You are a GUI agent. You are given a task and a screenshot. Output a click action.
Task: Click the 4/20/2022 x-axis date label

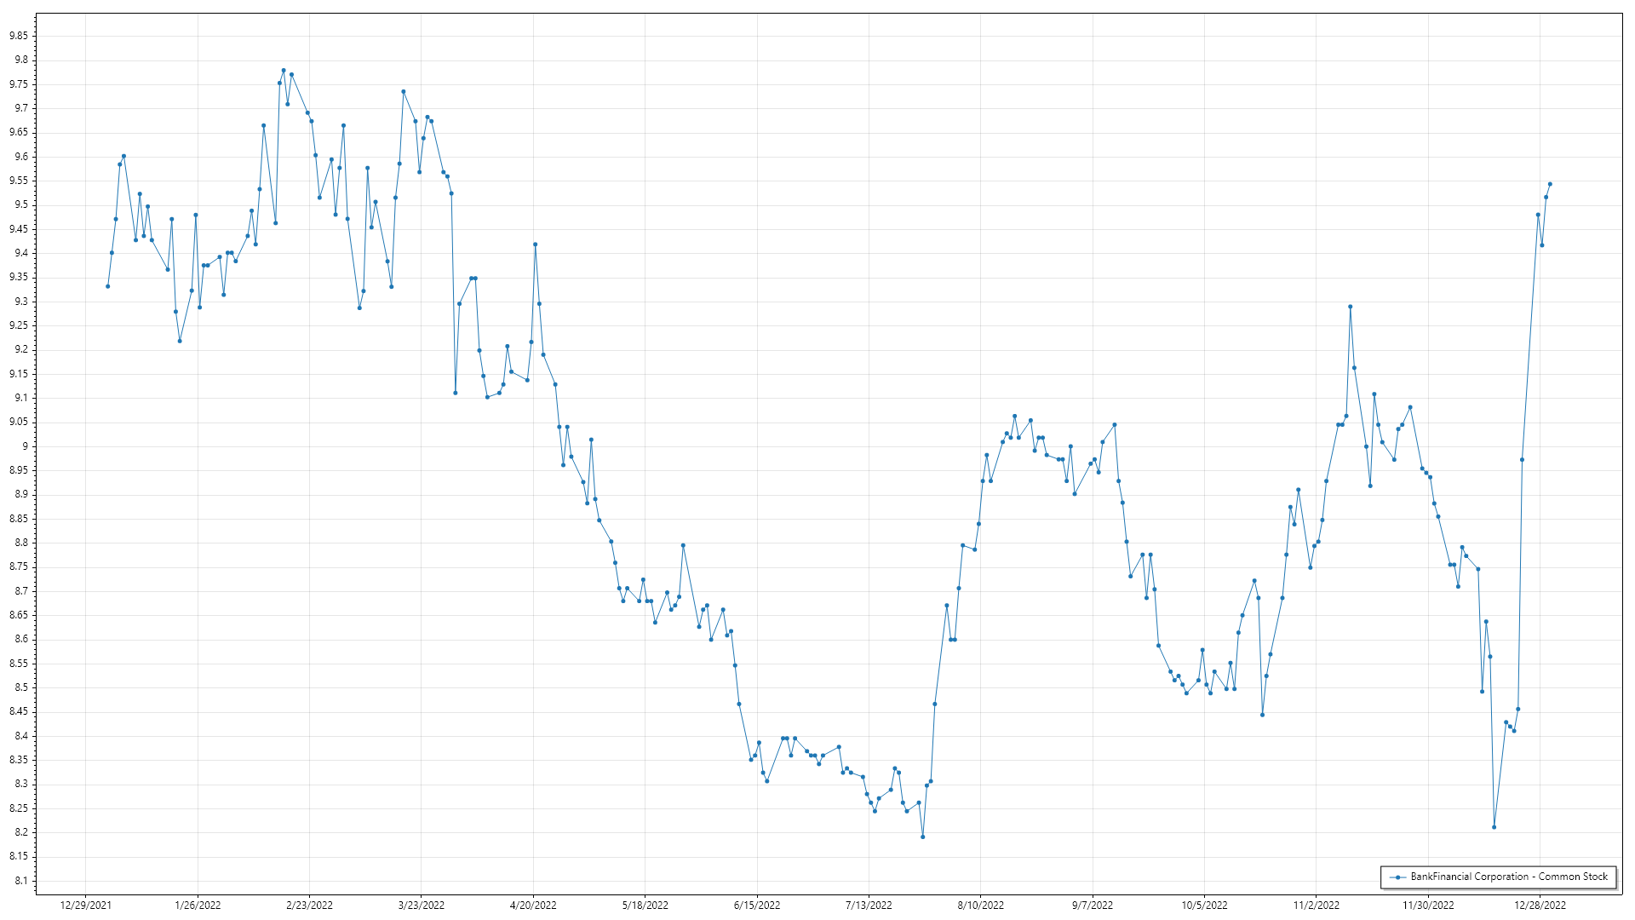(x=533, y=906)
